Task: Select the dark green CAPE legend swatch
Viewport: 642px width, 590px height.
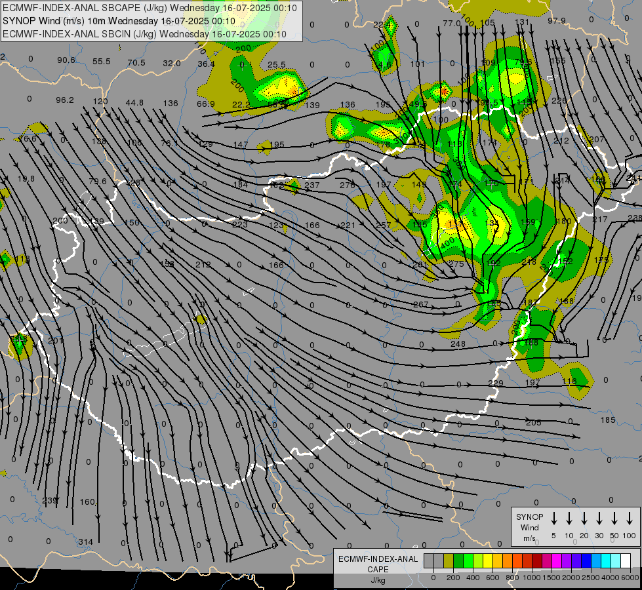Action: click(458, 560)
